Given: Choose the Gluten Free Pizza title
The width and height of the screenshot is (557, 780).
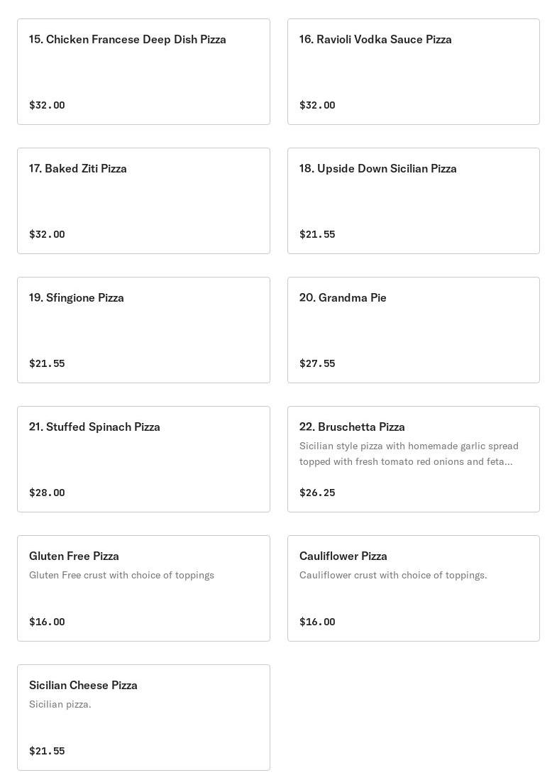Looking at the screenshot, I should [74, 556].
